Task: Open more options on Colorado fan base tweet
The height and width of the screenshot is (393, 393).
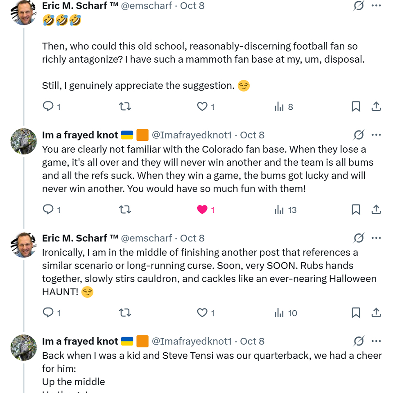Action: [x=376, y=135]
